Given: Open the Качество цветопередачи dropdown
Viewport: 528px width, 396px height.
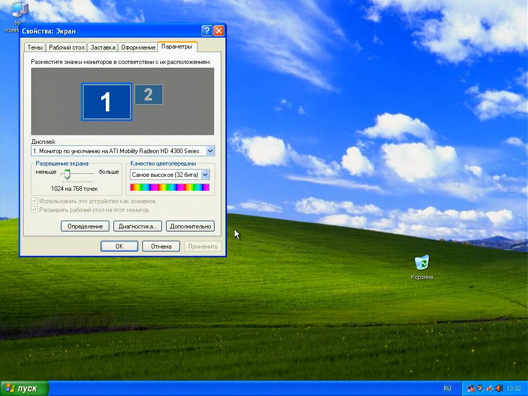Looking at the screenshot, I should pos(205,174).
